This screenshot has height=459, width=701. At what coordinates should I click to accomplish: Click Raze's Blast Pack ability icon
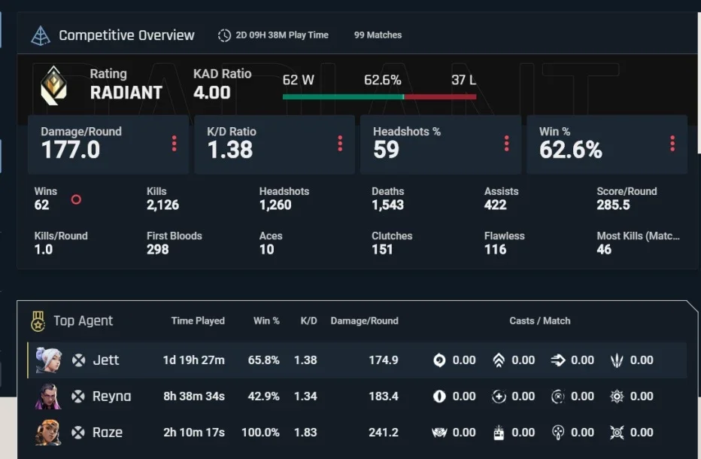click(x=499, y=433)
